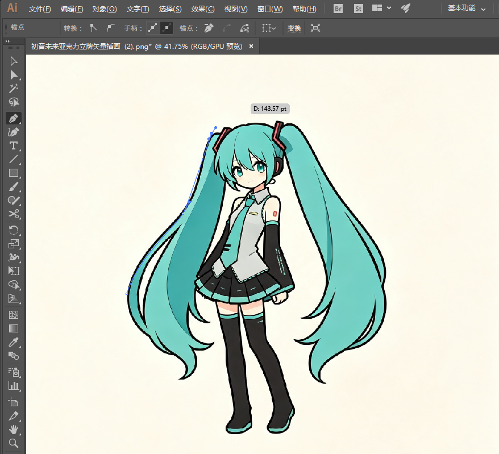Open the 窗口(W) menu

tap(270, 9)
